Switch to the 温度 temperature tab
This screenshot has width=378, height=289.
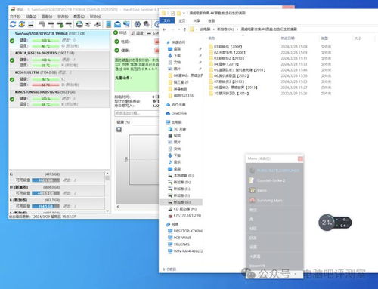coord(138,33)
